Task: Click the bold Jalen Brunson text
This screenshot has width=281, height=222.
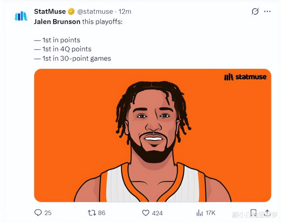Action: point(57,21)
